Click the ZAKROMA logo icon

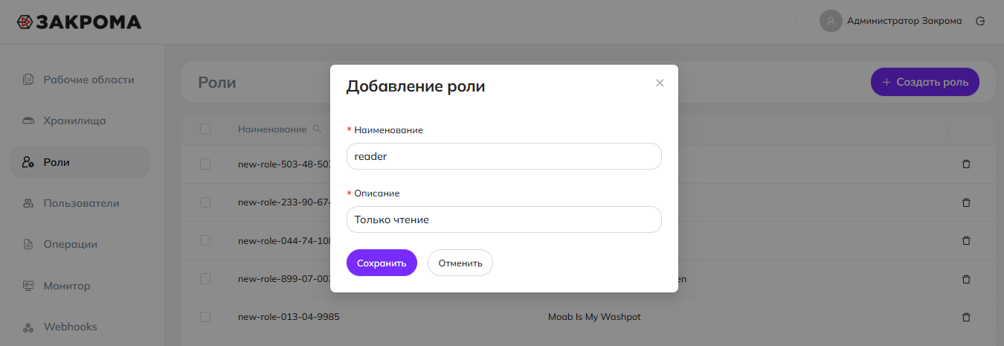[25, 22]
